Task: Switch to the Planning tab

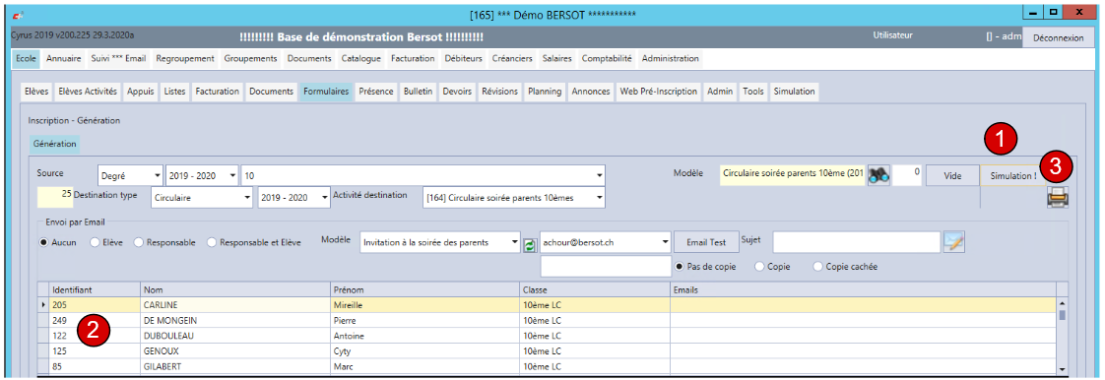Action: pos(545,92)
